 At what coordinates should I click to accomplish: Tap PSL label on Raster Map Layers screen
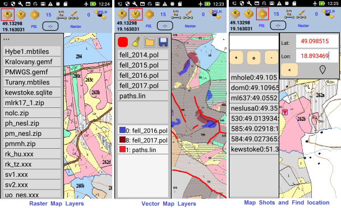[x=34, y=26]
